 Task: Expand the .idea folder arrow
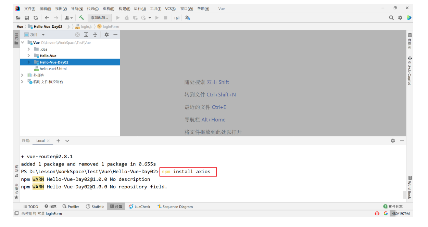pos(29,49)
